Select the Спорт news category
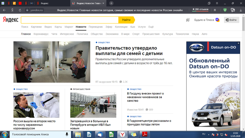 click(136, 34)
